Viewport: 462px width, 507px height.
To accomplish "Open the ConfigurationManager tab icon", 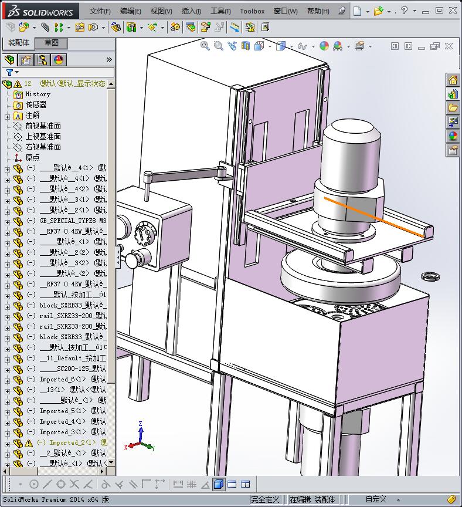I will coord(42,60).
